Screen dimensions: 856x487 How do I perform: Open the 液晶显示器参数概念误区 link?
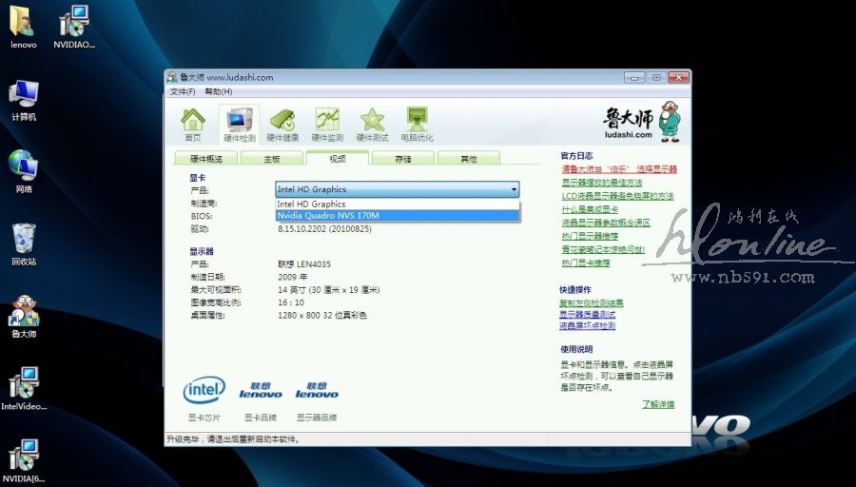point(606,223)
